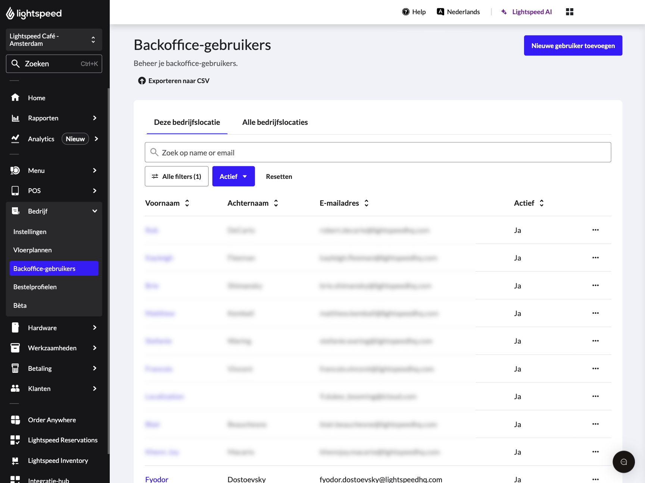Expand the Klanten section chevron
This screenshot has height=483, width=645.
pyautogui.click(x=95, y=388)
